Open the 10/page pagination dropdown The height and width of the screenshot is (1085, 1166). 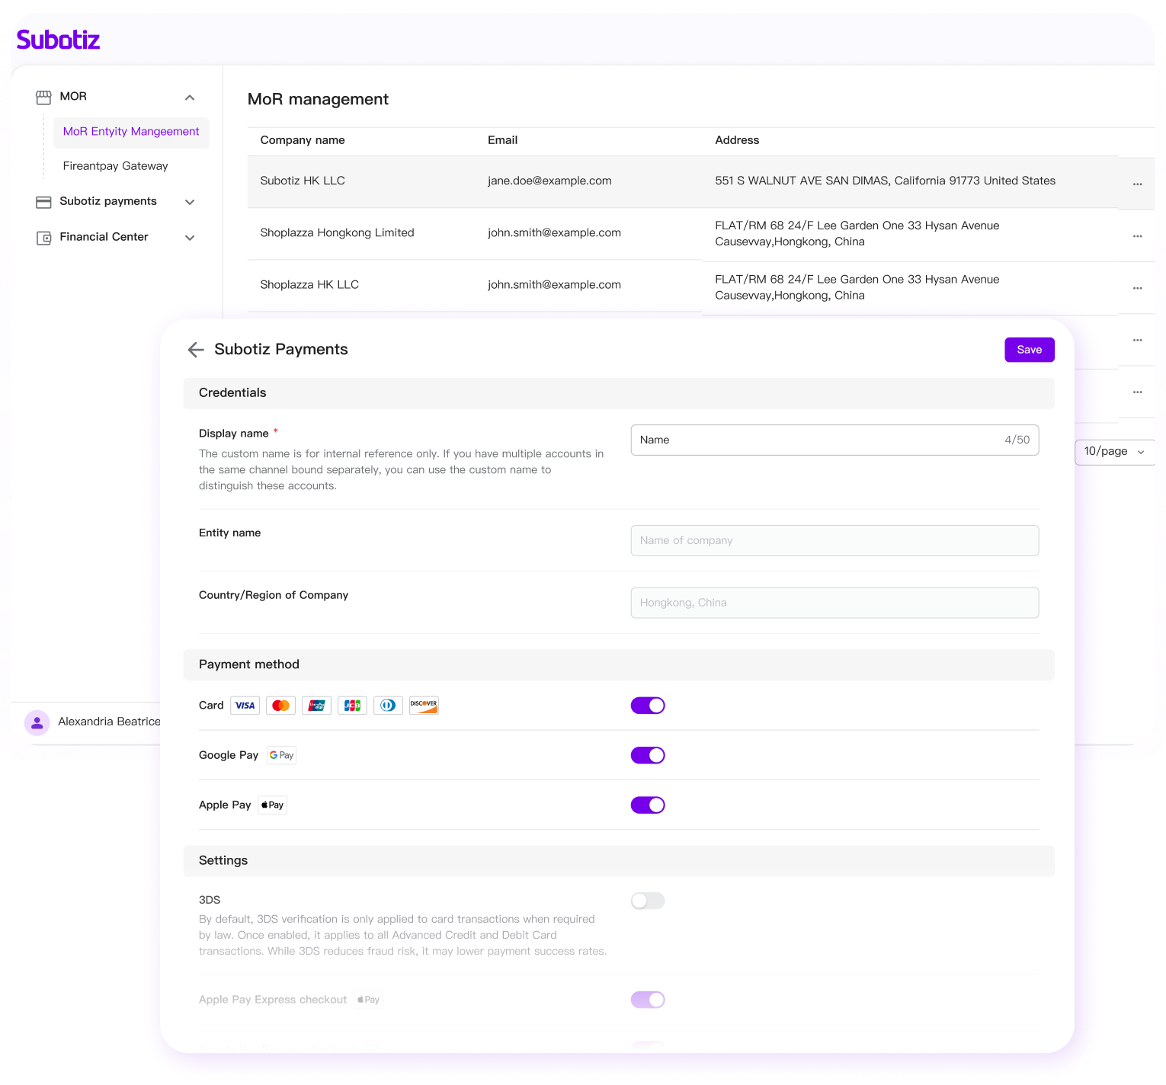coord(1114,452)
